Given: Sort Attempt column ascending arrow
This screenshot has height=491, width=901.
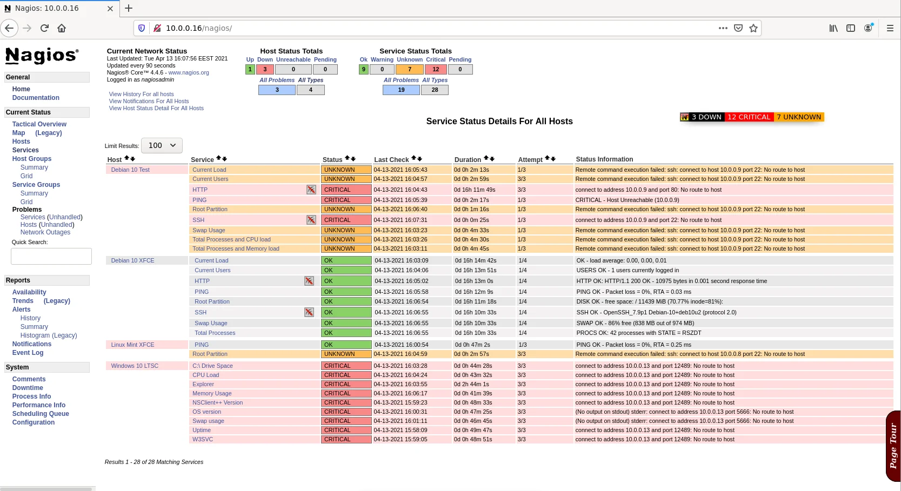Looking at the screenshot, I should [547, 158].
